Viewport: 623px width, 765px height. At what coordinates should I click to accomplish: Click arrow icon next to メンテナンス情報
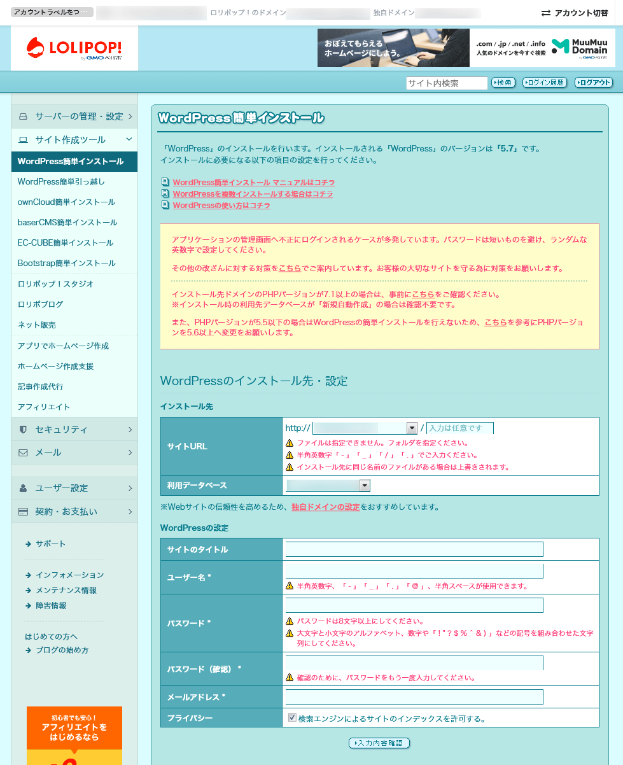(x=29, y=591)
